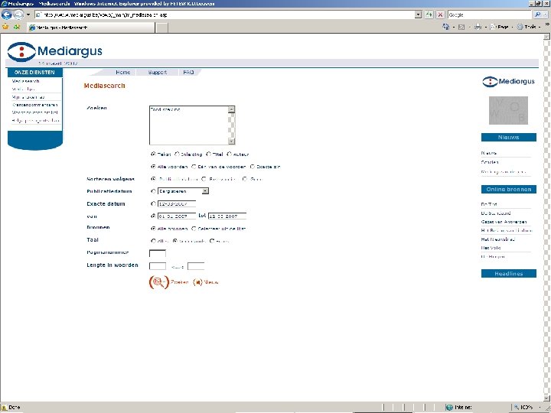Click the tot end date field

(x=227, y=216)
